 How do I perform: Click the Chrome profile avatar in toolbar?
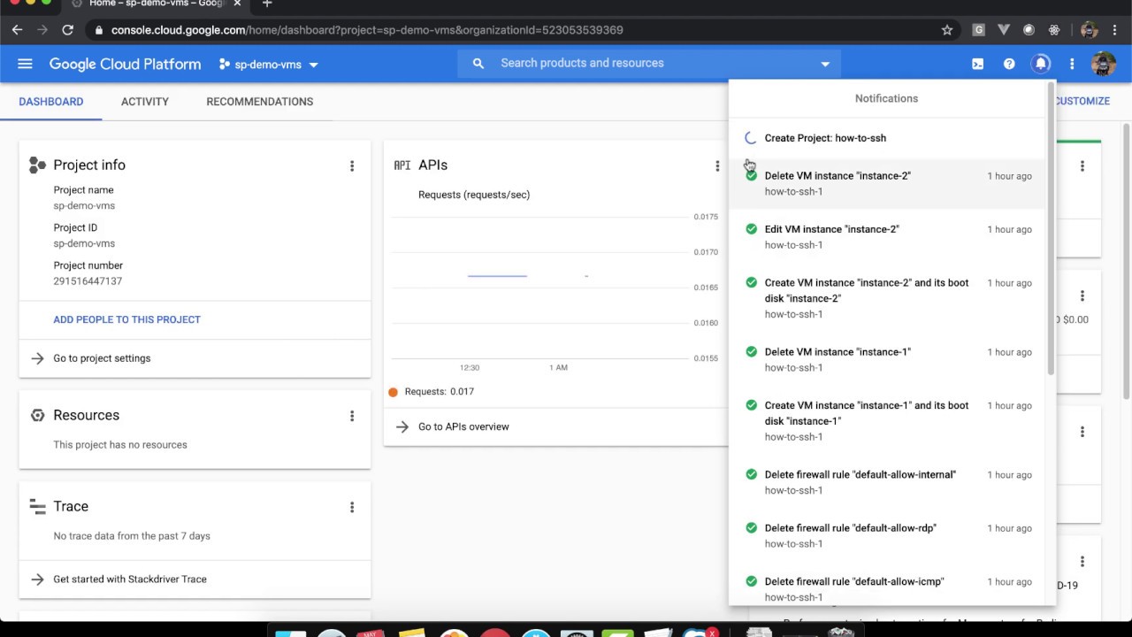coord(1090,30)
